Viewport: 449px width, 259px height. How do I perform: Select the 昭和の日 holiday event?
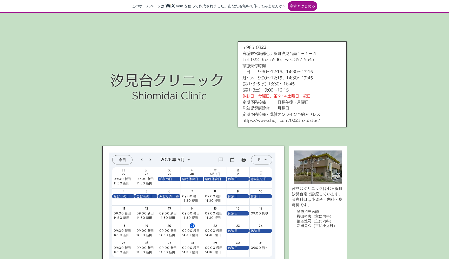[x=169, y=179]
